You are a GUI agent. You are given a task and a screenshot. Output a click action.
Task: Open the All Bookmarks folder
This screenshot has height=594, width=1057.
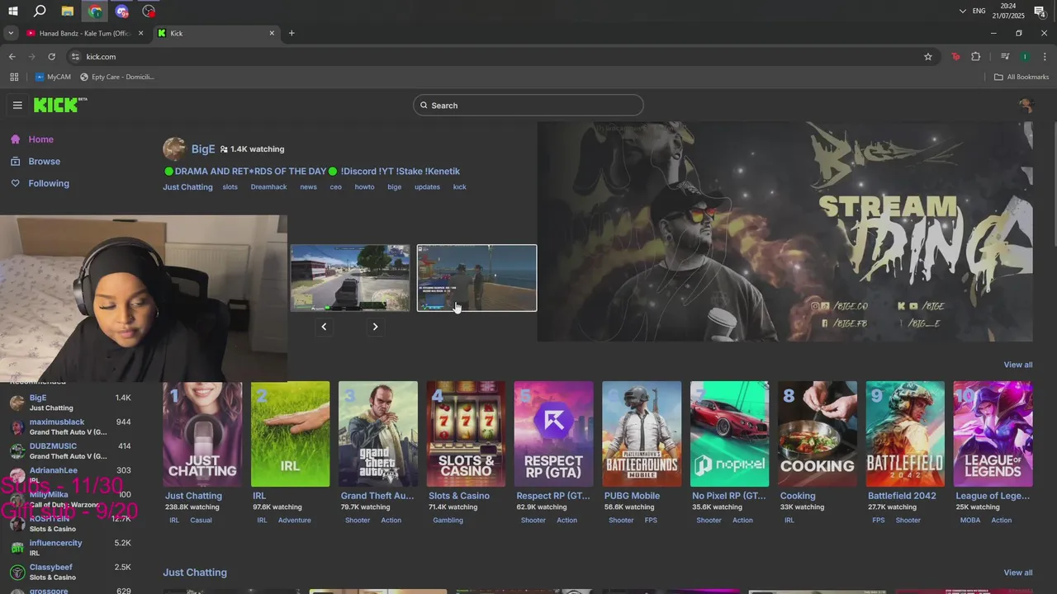[1021, 77]
